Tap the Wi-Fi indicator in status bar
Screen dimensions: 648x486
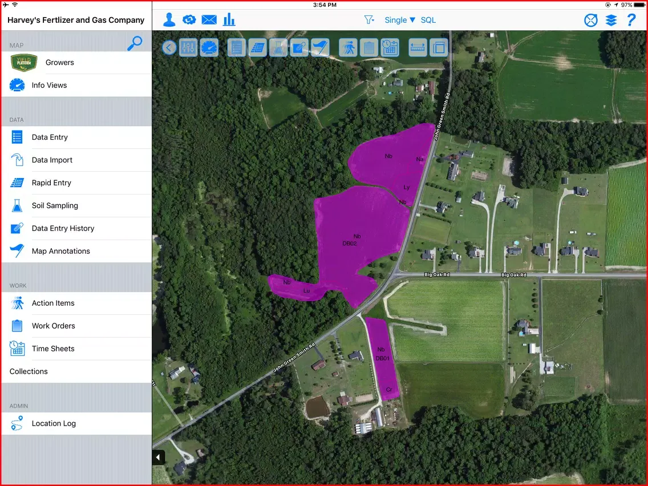coord(15,5)
